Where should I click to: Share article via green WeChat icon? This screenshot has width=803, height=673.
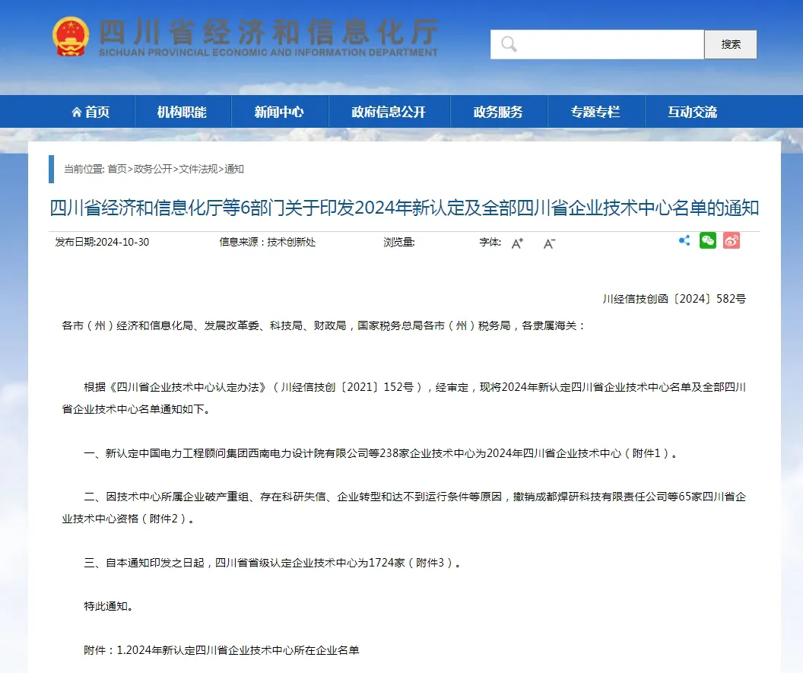(708, 241)
